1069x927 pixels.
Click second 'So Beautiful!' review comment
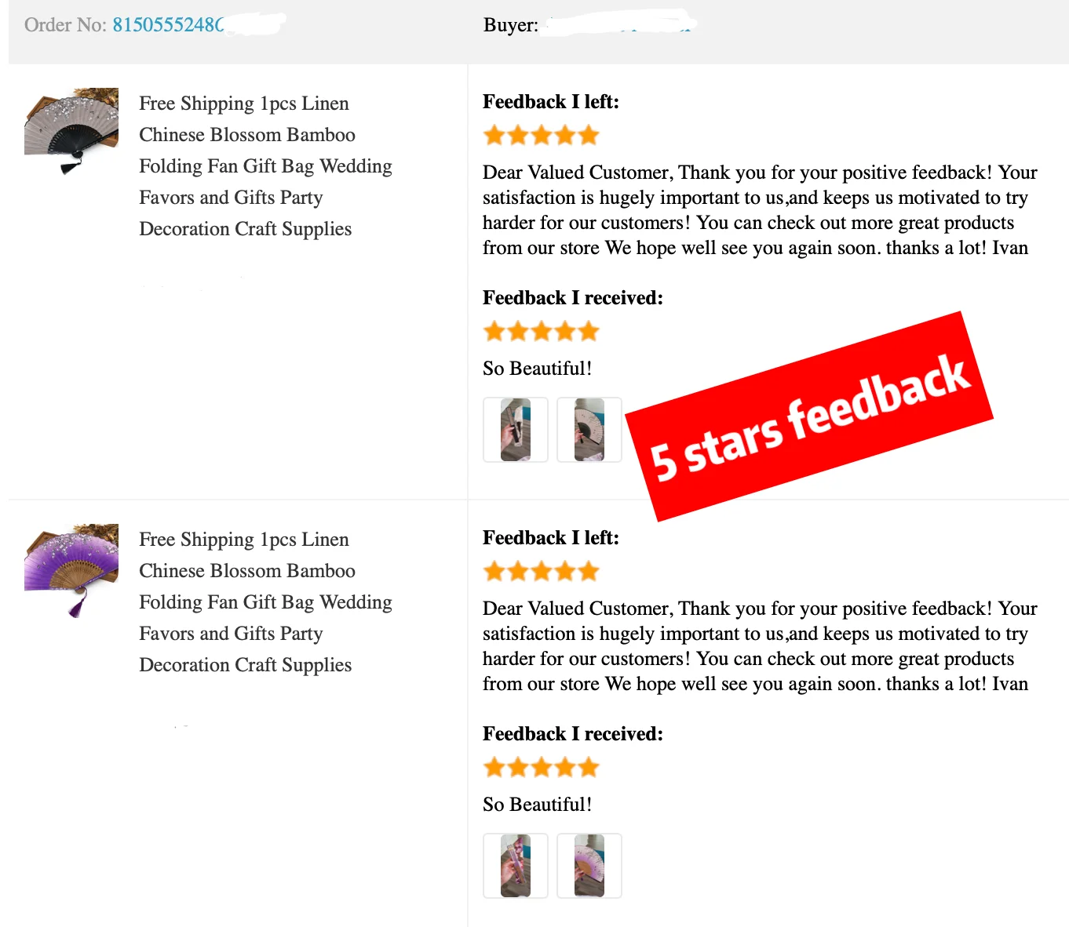pyautogui.click(x=538, y=805)
